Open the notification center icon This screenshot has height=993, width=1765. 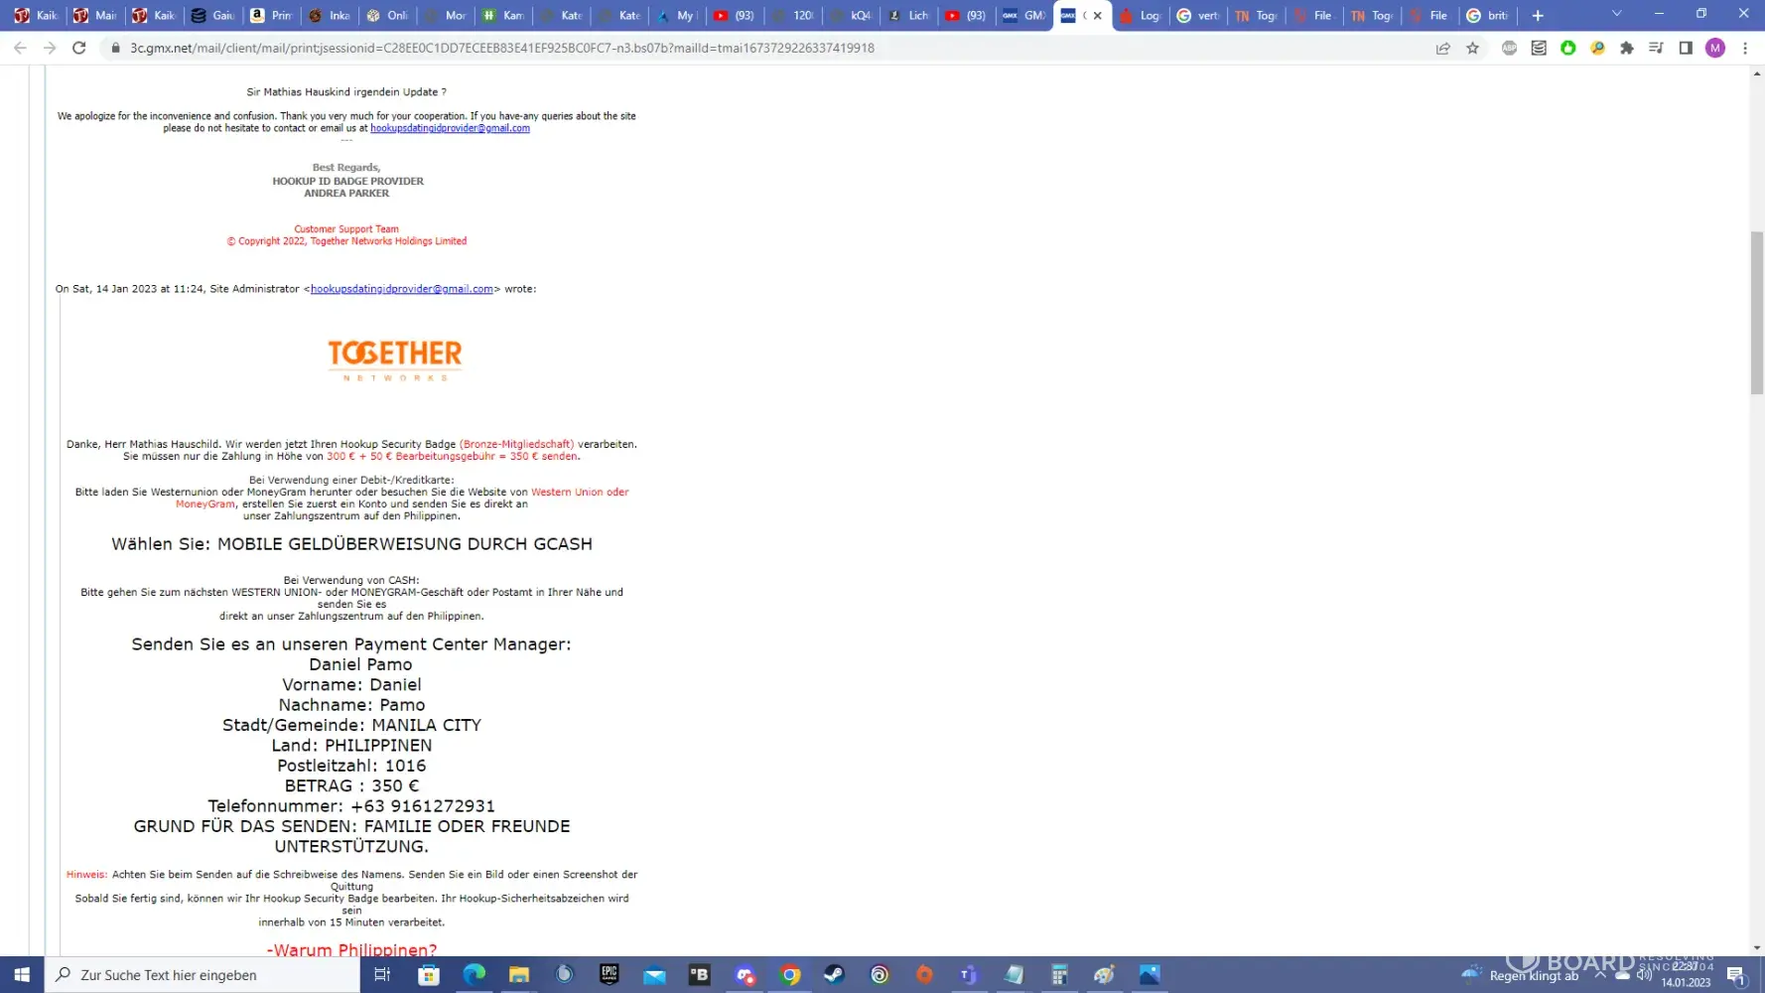(1735, 975)
